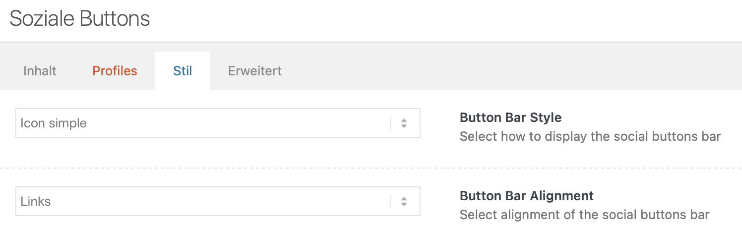Screen dimensions: 742x231
Task: Click the Button Bar Alignment label
Action: pyautogui.click(x=527, y=196)
